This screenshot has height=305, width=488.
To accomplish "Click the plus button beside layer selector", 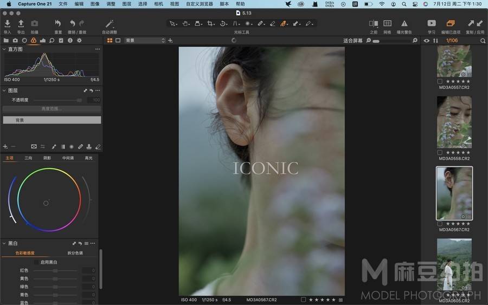I will click(170, 41).
